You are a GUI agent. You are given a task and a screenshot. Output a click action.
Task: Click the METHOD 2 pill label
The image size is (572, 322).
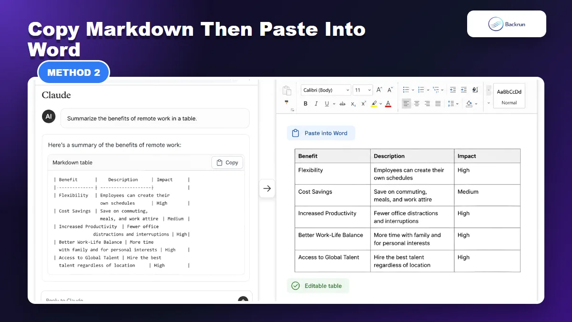tap(74, 73)
